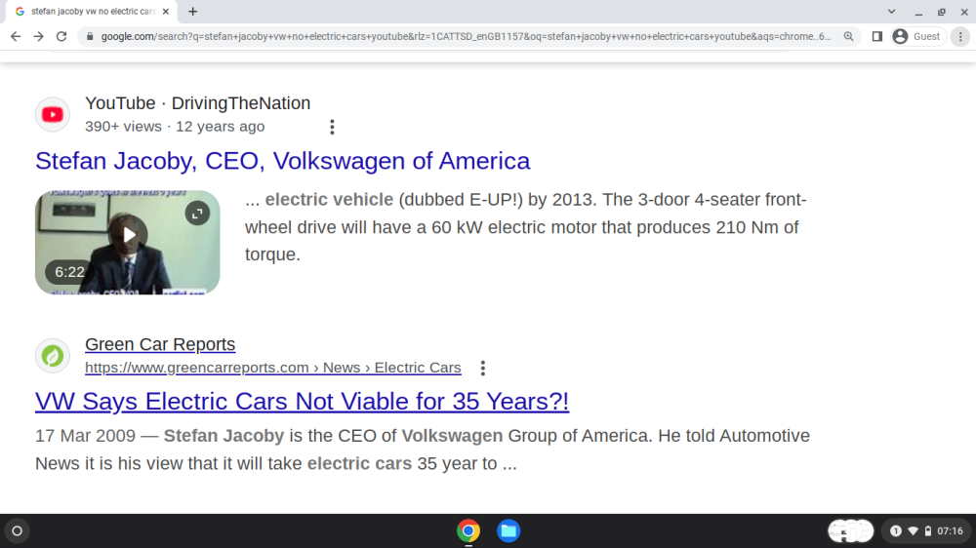View site security lock information
Viewport: 976px width, 548px height.
[90, 37]
